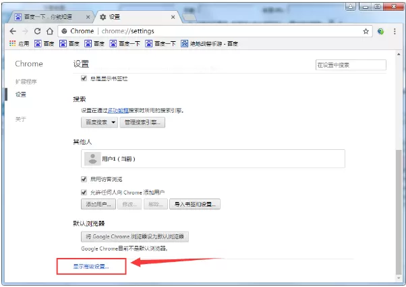The width and height of the screenshot is (406, 287).
Task: Open the globe extension icon
Action: [x=380, y=31]
